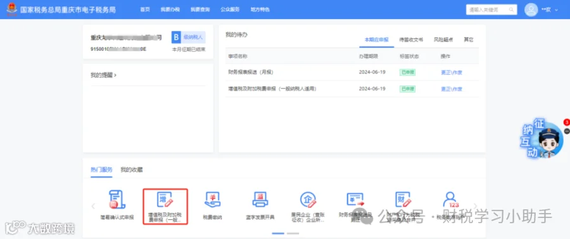The width and height of the screenshot is (570, 239).
Task: Click 本月征期已结束 text
Action: pos(189,49)
